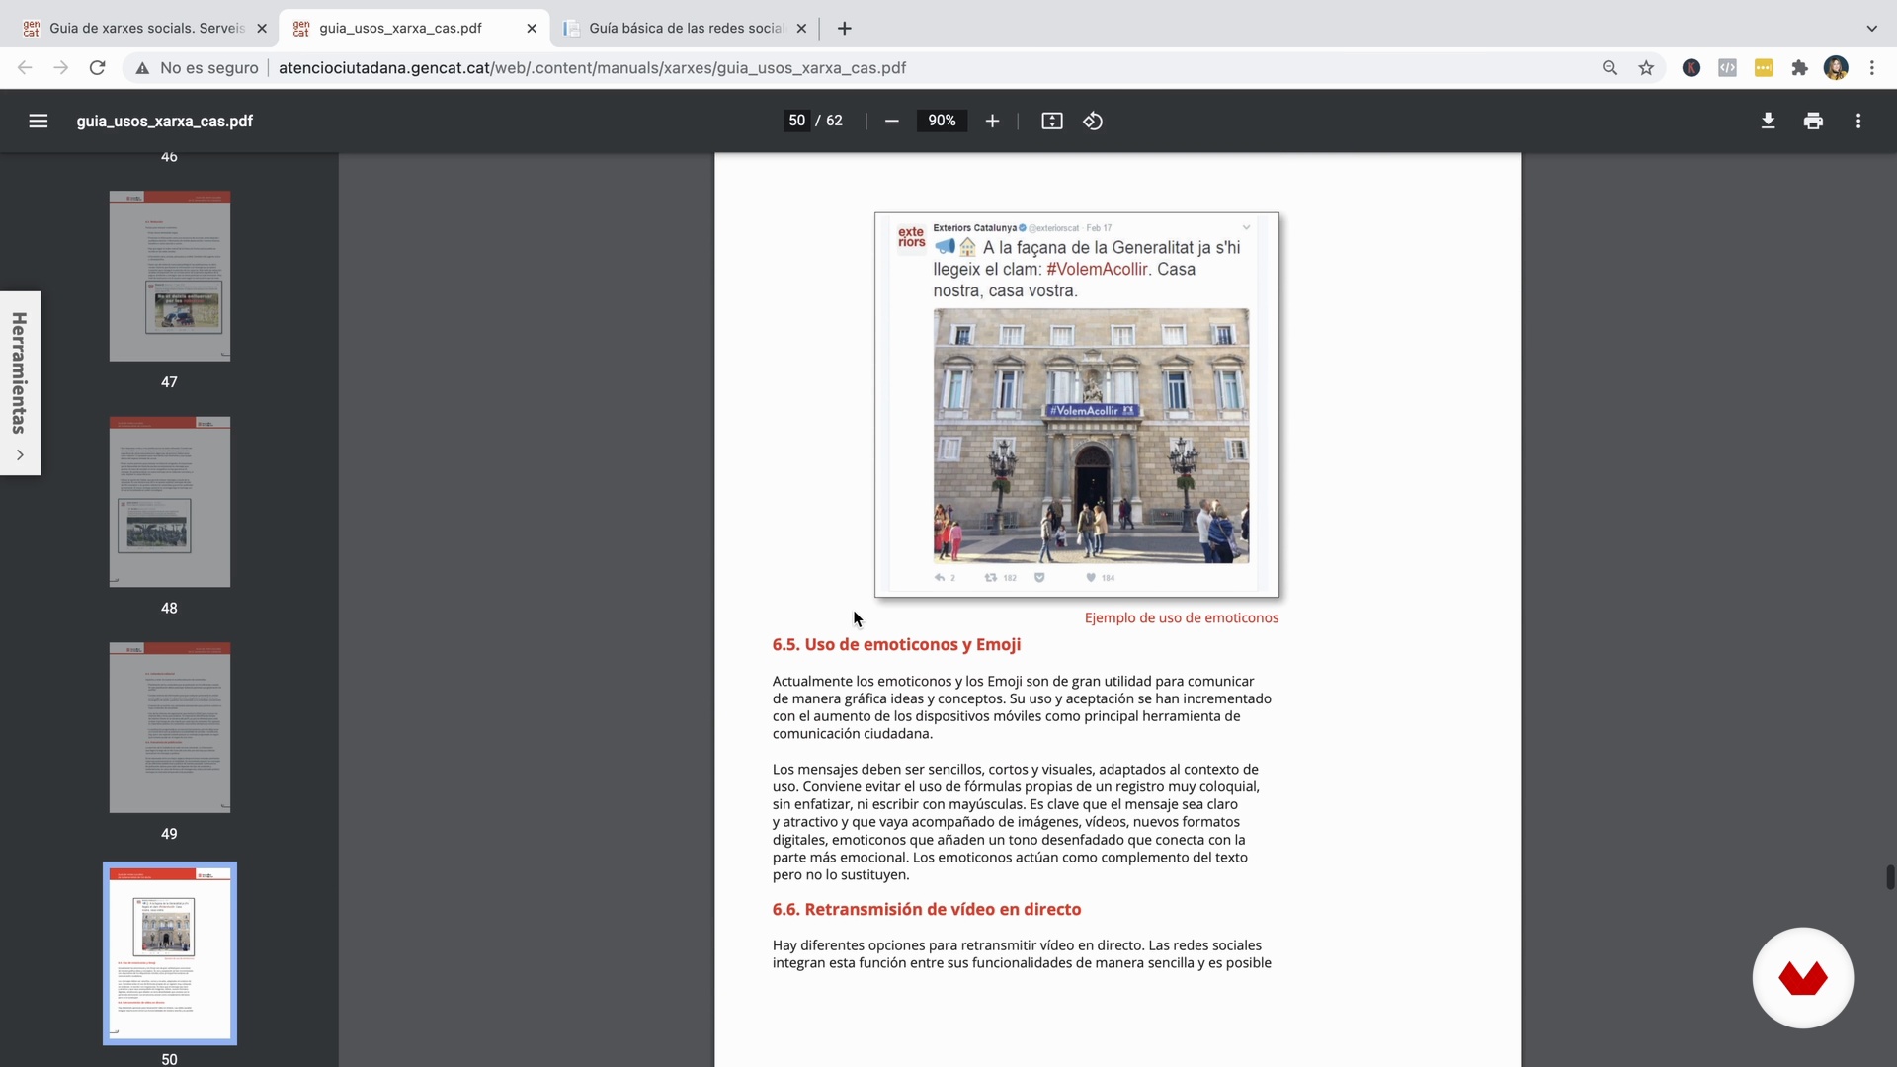
Task: Close the 'Guia de xarxes socials' tab
Action: click(x=262, y=29)
